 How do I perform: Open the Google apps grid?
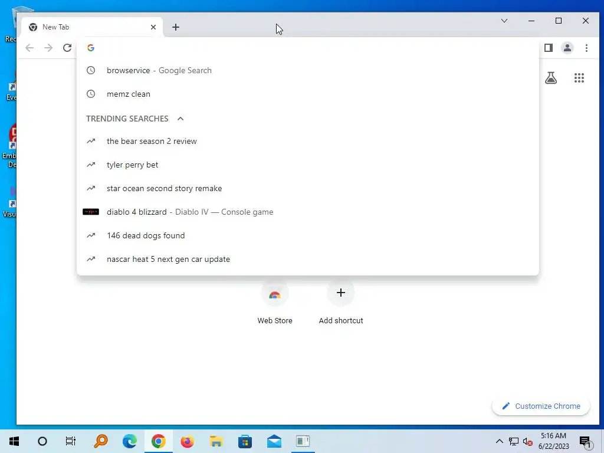[x=579, y=78]
